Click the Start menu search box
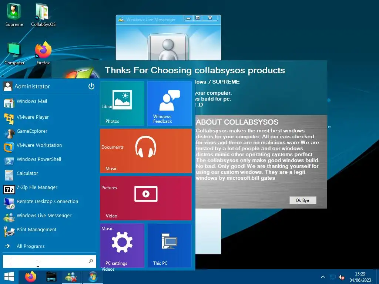 pos(49,261)
